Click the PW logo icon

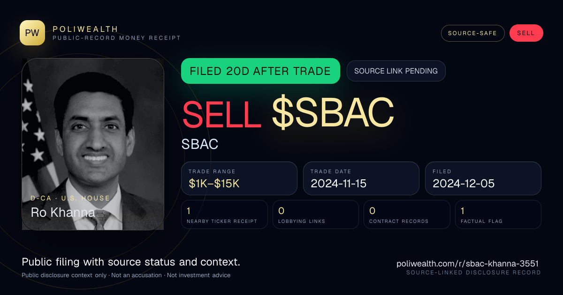tap(32, 33)
